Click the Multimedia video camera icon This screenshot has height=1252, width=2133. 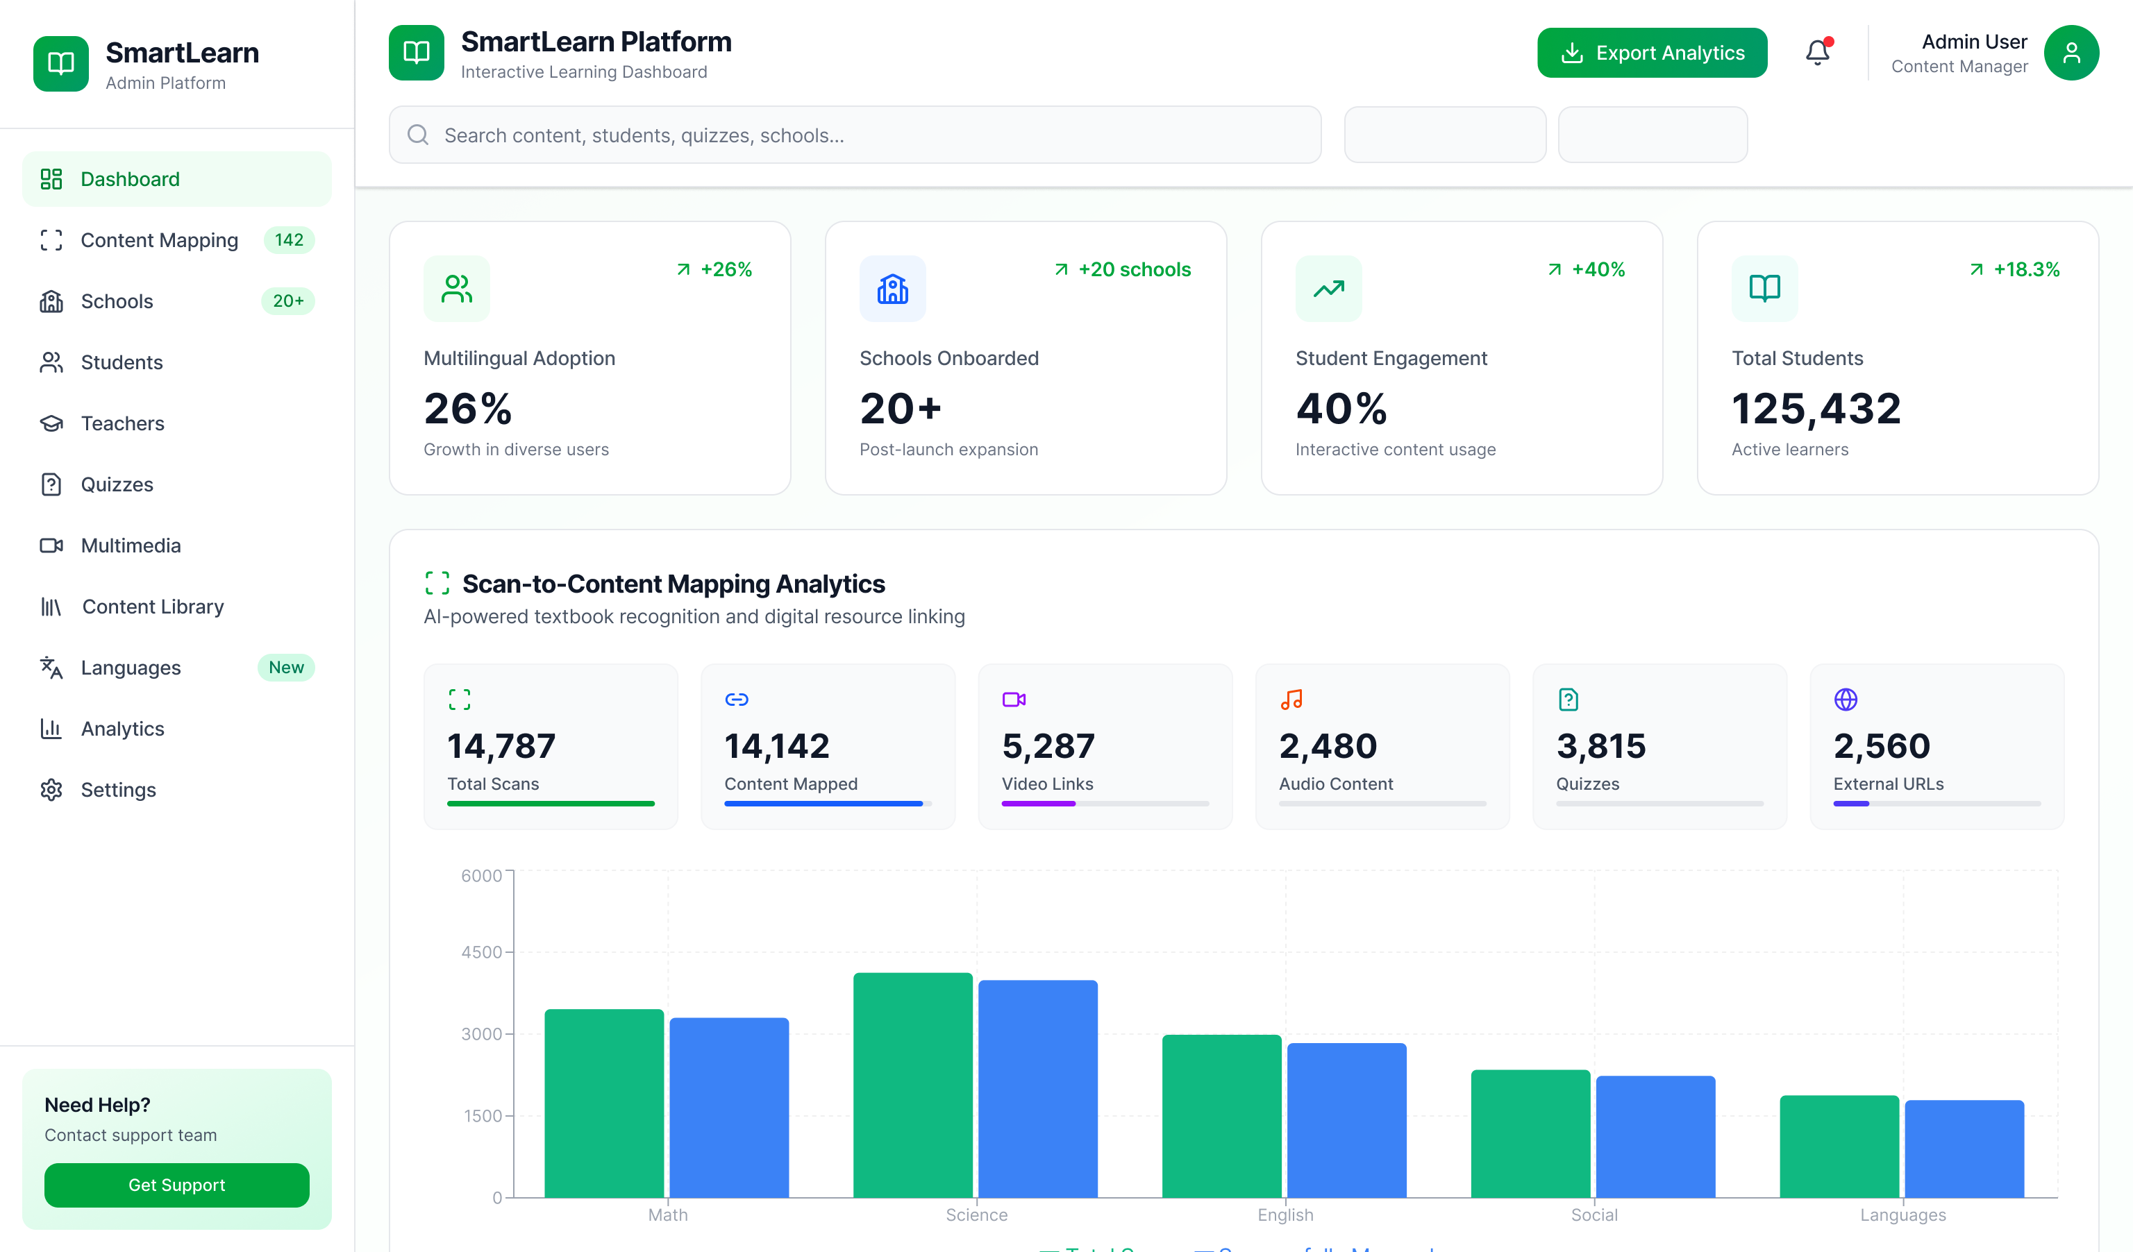pos(51,545)
